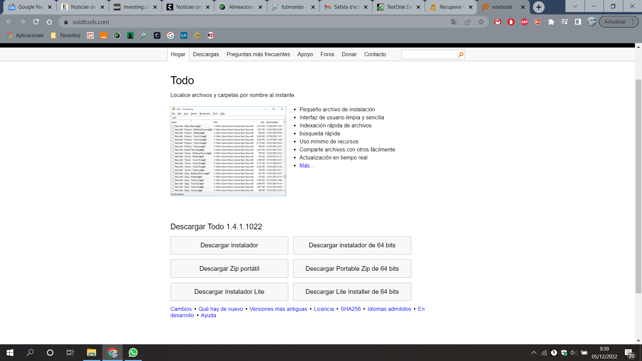The image size is (642, 361).
Task: Open the Idiomas admitidos link
Action: (389, 309)
